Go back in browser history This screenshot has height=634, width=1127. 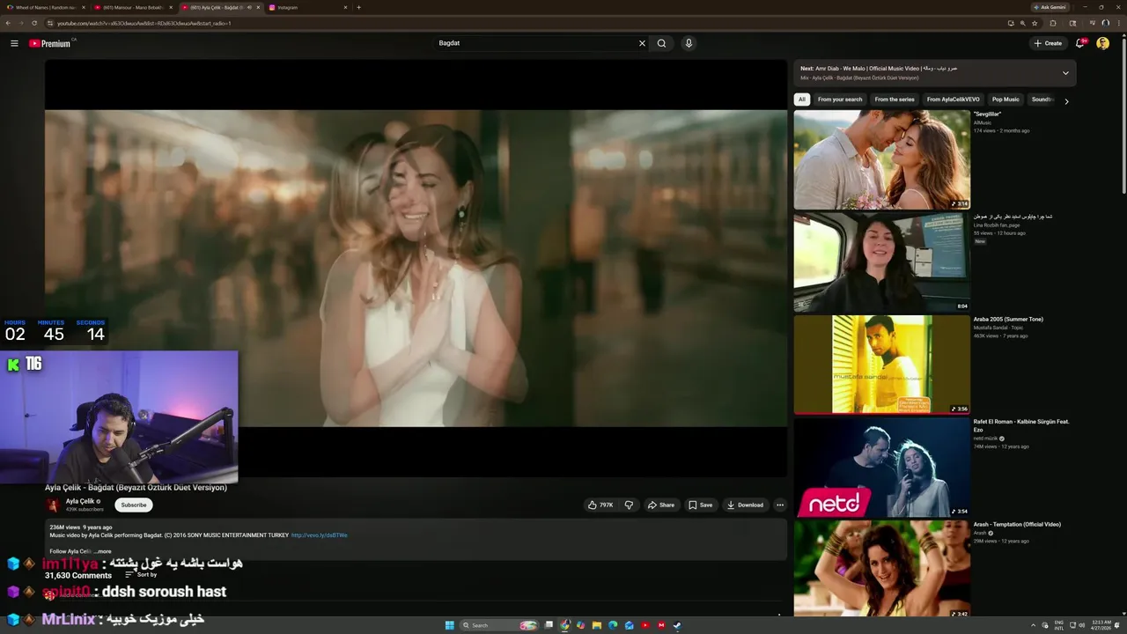tap(9, 23)
